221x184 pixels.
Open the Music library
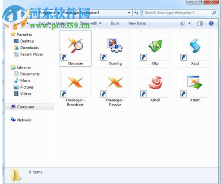pos(22,81)
